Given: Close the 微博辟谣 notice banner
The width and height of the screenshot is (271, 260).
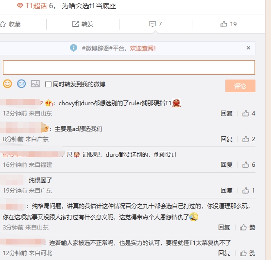Looking at the screenshot, I should click(248, 48).
